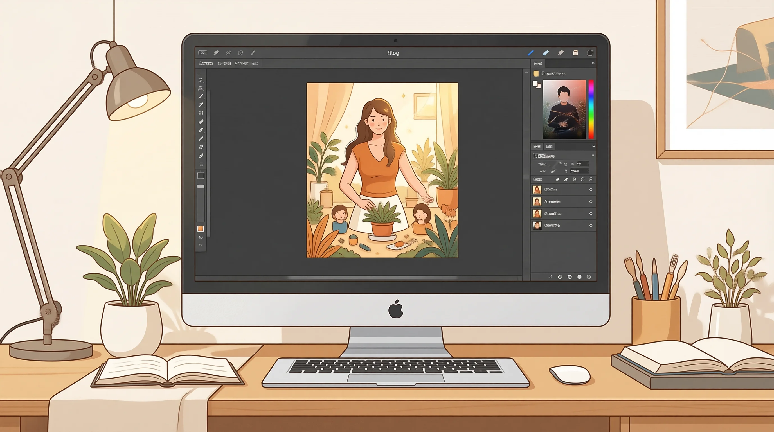Select the eighth tool, a thin brush, in left strip

pyautogui.click(x=201, y=138)
